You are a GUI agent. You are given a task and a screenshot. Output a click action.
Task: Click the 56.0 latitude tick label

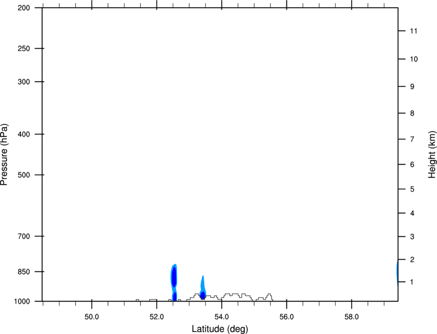(287, 317)
